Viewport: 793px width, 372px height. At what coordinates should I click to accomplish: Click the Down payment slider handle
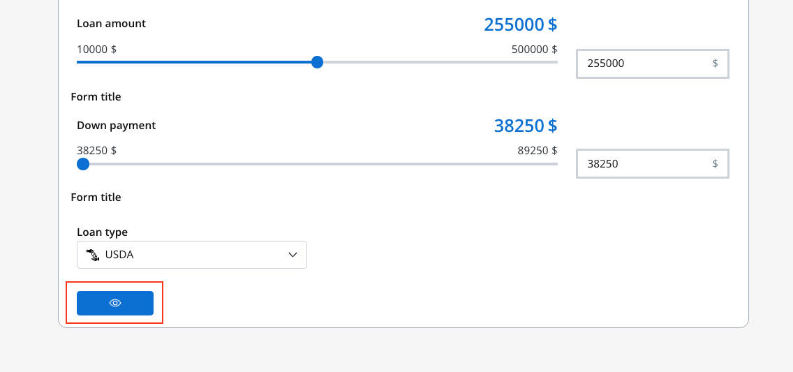83,164
